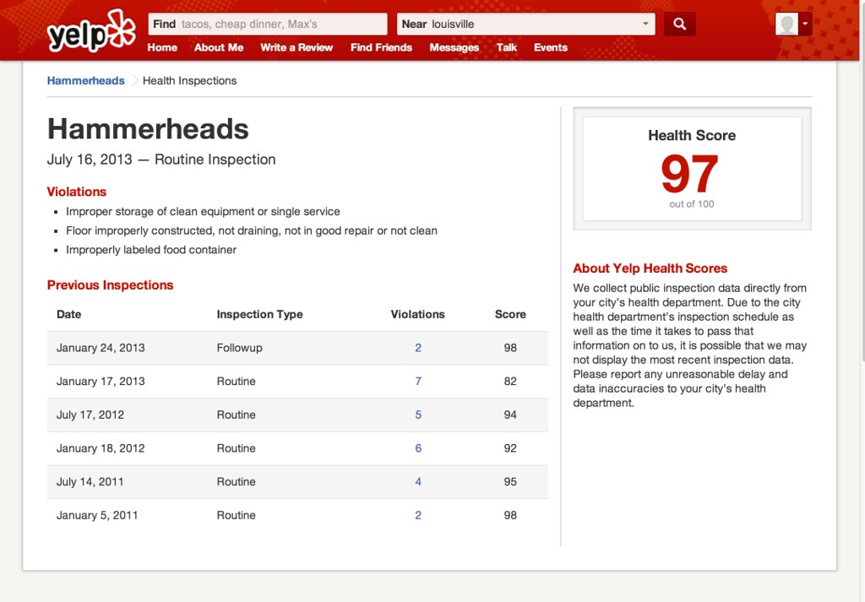Viewport: 865px width, 602px height.
Task: Click the large 97 health score number
Action: coord(689,174)
